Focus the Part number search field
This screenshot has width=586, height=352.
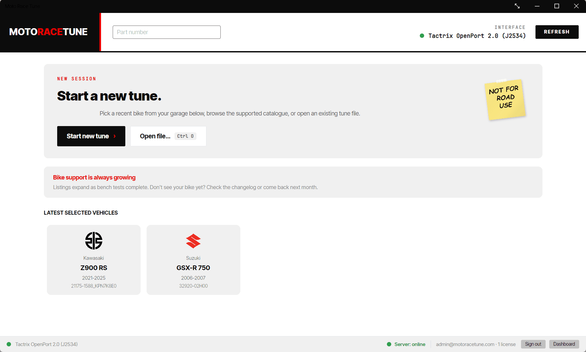167,32
